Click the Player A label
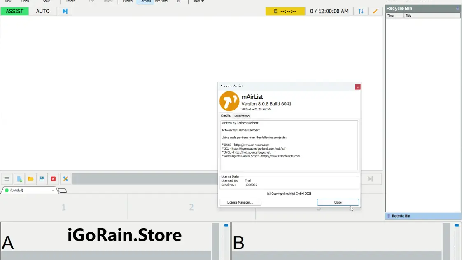 click(x=8, y=243)
